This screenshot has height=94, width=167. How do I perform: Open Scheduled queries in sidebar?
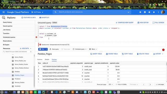[9, 37]
